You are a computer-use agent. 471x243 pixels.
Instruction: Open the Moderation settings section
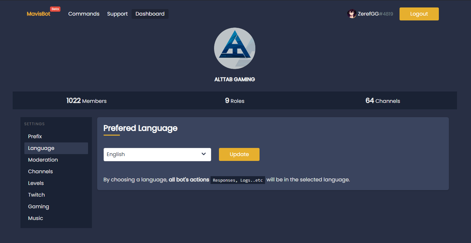(x=43, y=160)
